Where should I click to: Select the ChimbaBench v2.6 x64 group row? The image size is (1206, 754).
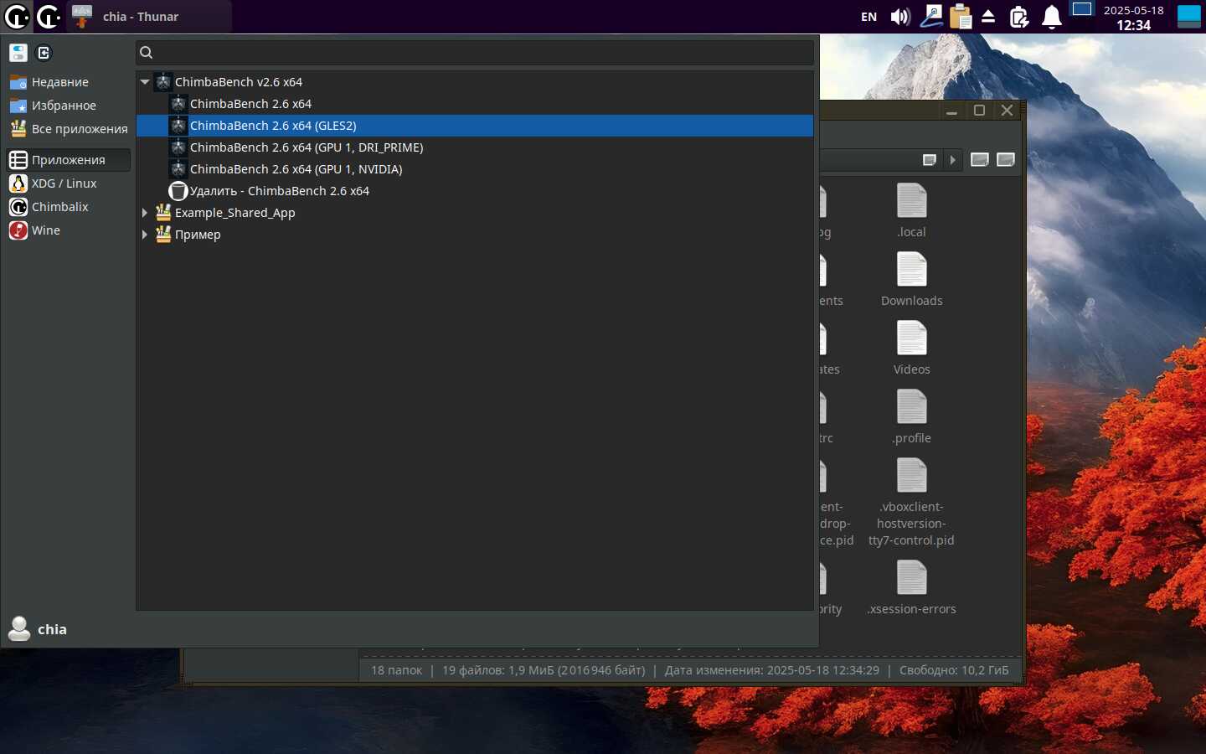[x=475, y=82]
